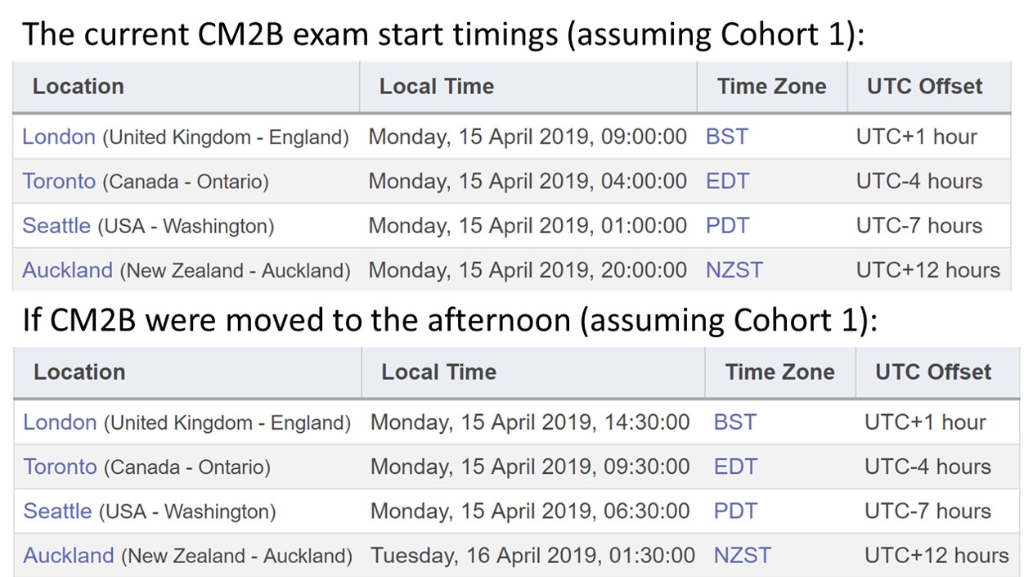Open the Toronto link in first table

59,181
